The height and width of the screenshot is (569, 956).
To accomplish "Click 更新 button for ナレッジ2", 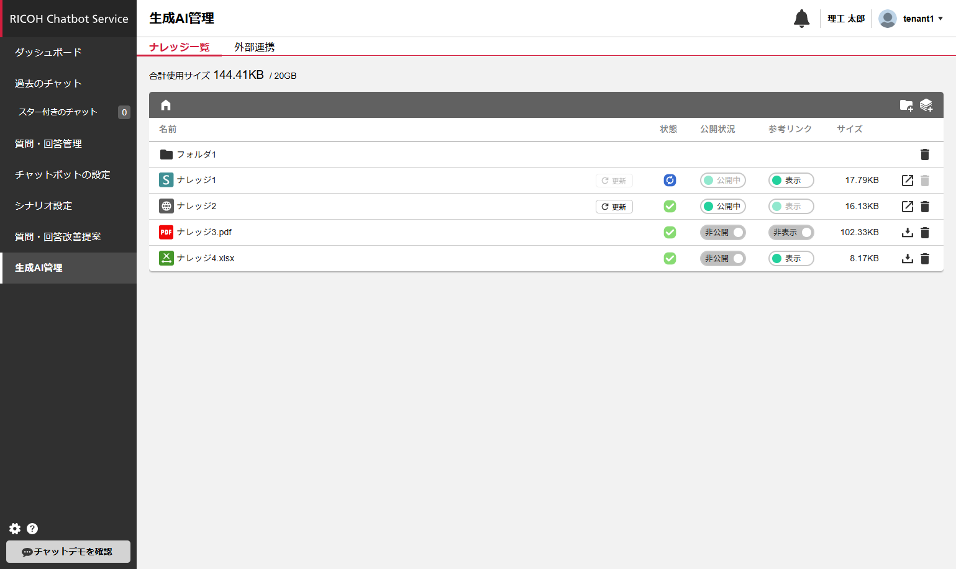I will 614,207.
